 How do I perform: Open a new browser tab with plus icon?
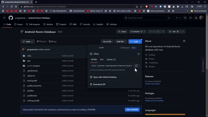click(36, 2)
